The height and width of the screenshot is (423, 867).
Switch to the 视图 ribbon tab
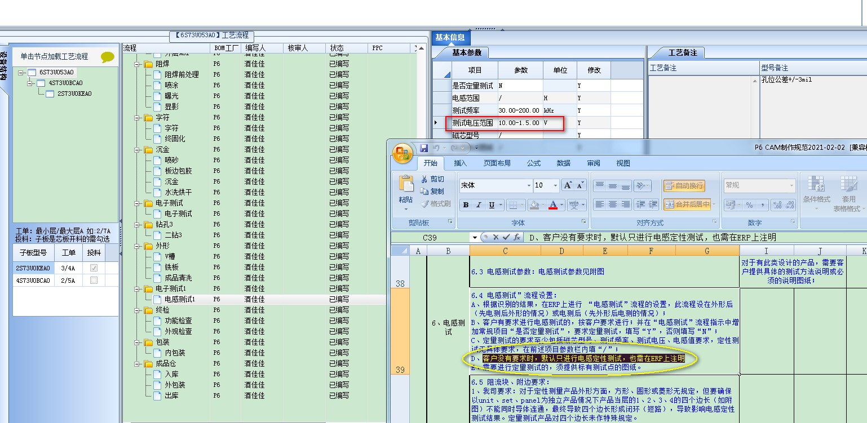[623, 163]
